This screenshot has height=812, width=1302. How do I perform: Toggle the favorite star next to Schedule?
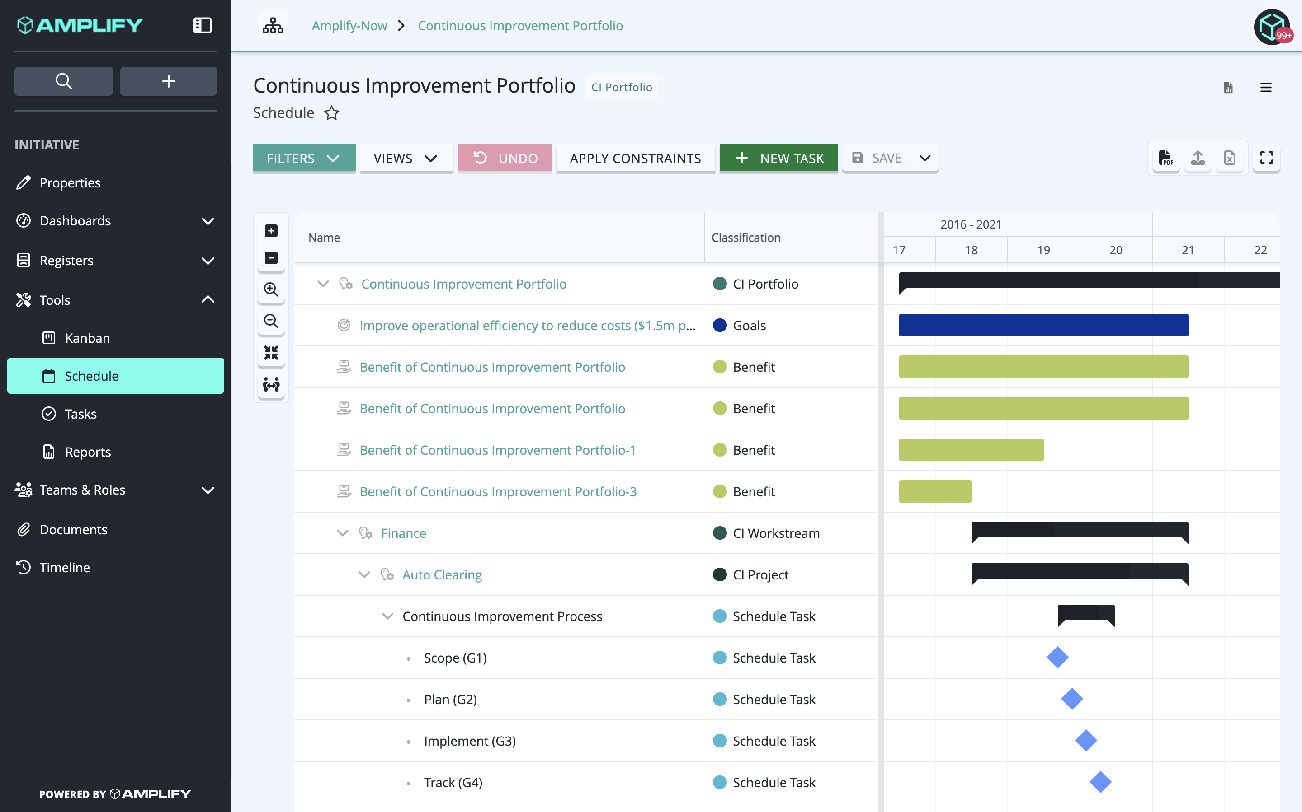(x=332, y=113)
